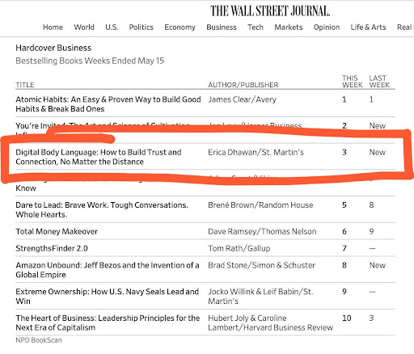Select the Atomic Habits book title
The width and height of the screenshot is (414, 354).
pyautogui.click(x=108, y=104)
